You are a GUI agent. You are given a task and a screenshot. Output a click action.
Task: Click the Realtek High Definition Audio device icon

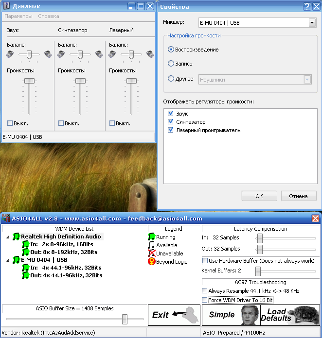pos(16,237)
